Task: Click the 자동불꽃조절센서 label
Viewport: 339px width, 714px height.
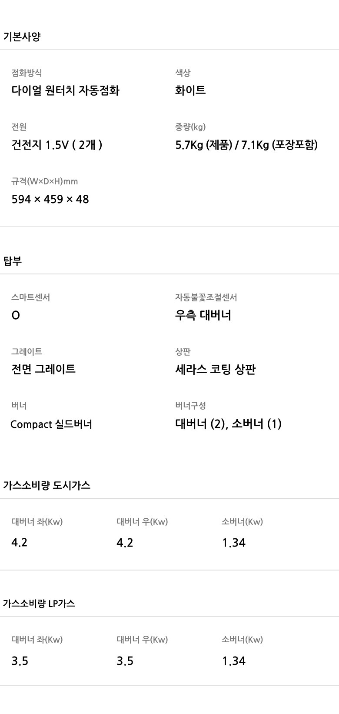Action: (206, 297)
